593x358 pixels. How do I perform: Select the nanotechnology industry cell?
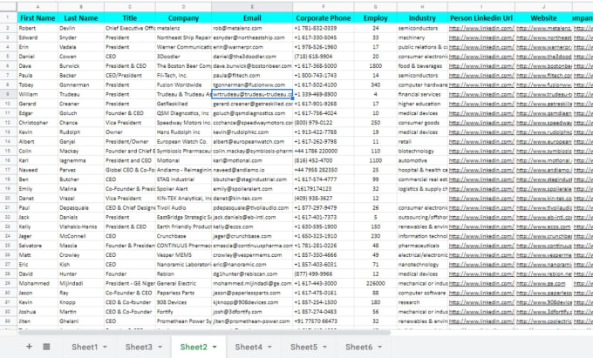tap(422, 264)
